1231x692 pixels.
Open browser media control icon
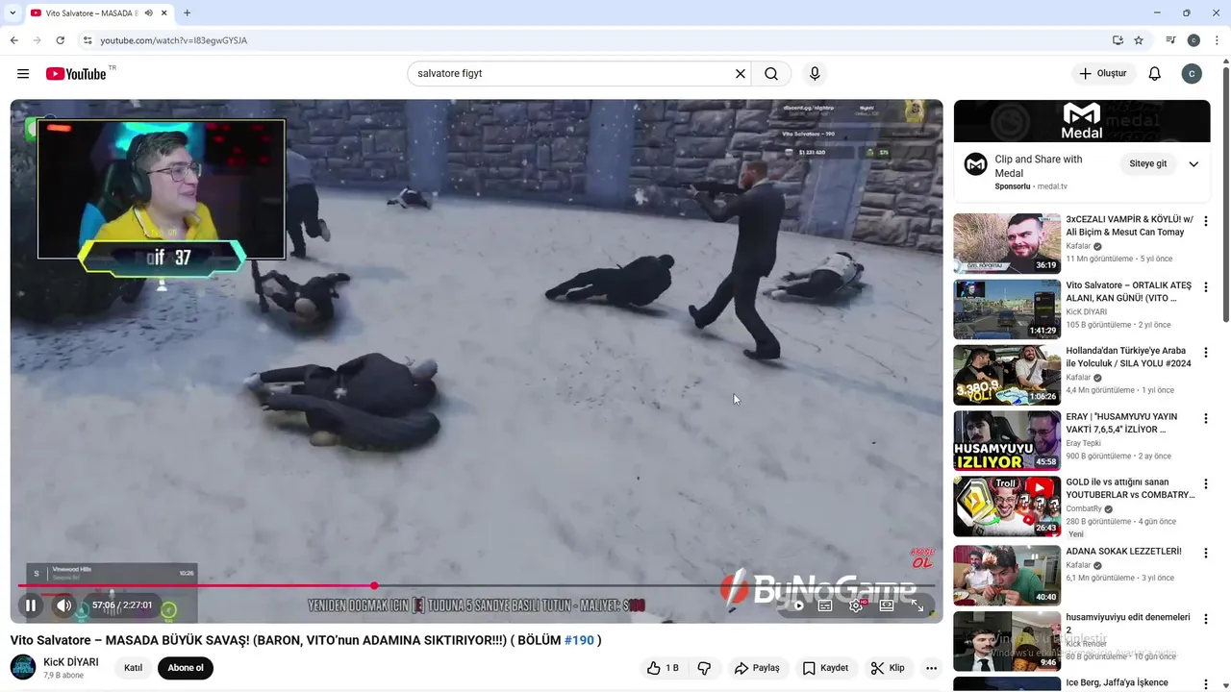[x=1170, y=40]
